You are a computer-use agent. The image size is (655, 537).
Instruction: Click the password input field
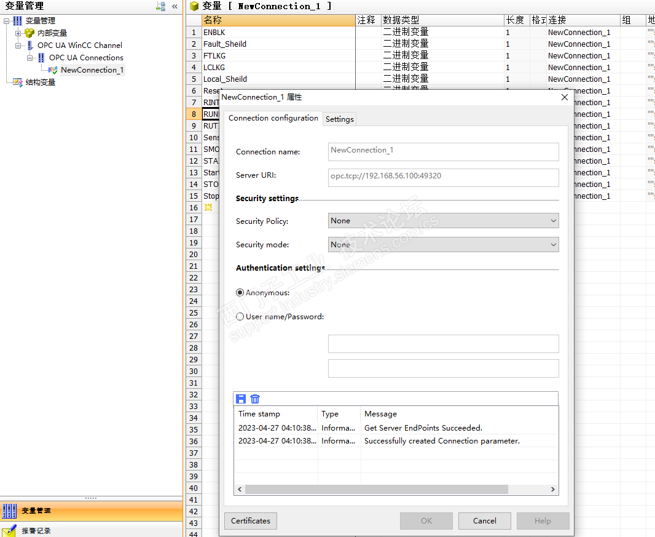point(443,368)
